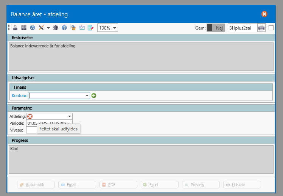Click the Kontonr blue label

click(x=20, y=96)
